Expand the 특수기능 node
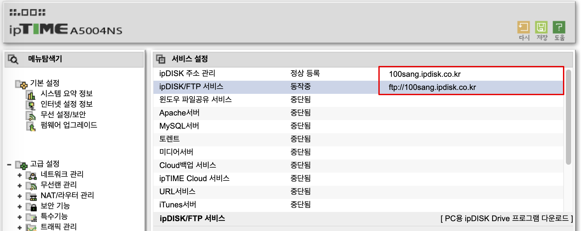Viewport: 581px width, 231px height. (x=20, y=217)
